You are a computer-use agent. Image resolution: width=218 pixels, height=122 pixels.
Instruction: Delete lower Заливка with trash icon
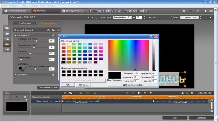point(53,75)
